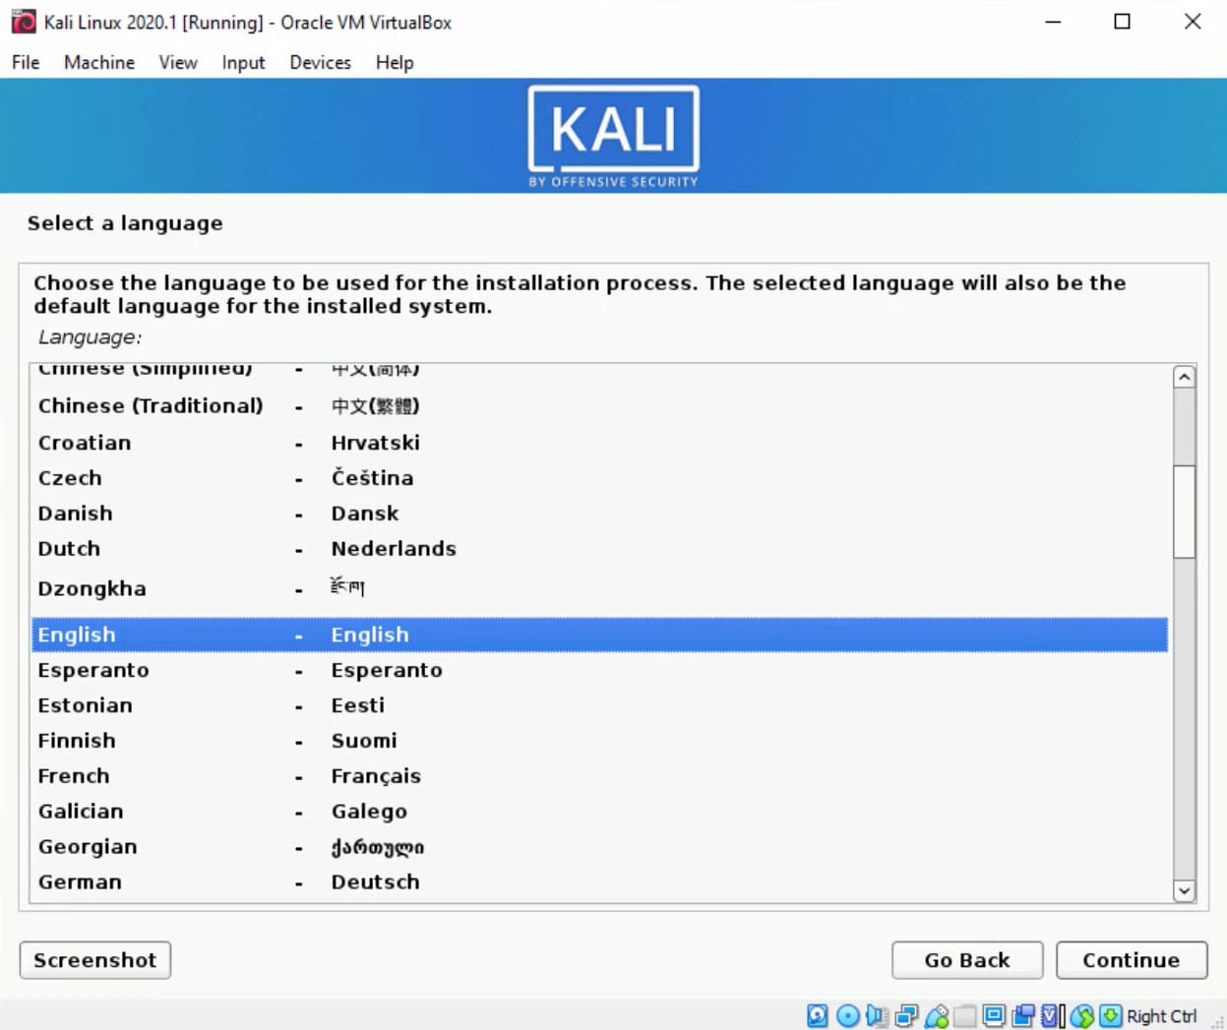
Task: Click Continue to proceed with installation
Action: pos(1132,960)
